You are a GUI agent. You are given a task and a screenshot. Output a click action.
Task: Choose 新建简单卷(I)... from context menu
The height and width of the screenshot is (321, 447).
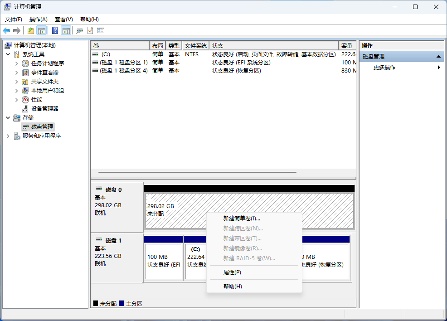(241, 219)
